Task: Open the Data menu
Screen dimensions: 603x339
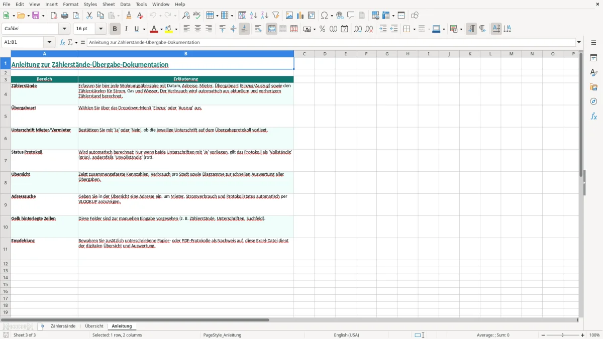Action: tap(125, 4)
